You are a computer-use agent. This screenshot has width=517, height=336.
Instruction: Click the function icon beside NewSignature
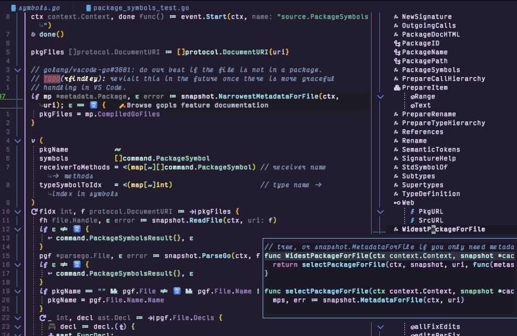396,17
